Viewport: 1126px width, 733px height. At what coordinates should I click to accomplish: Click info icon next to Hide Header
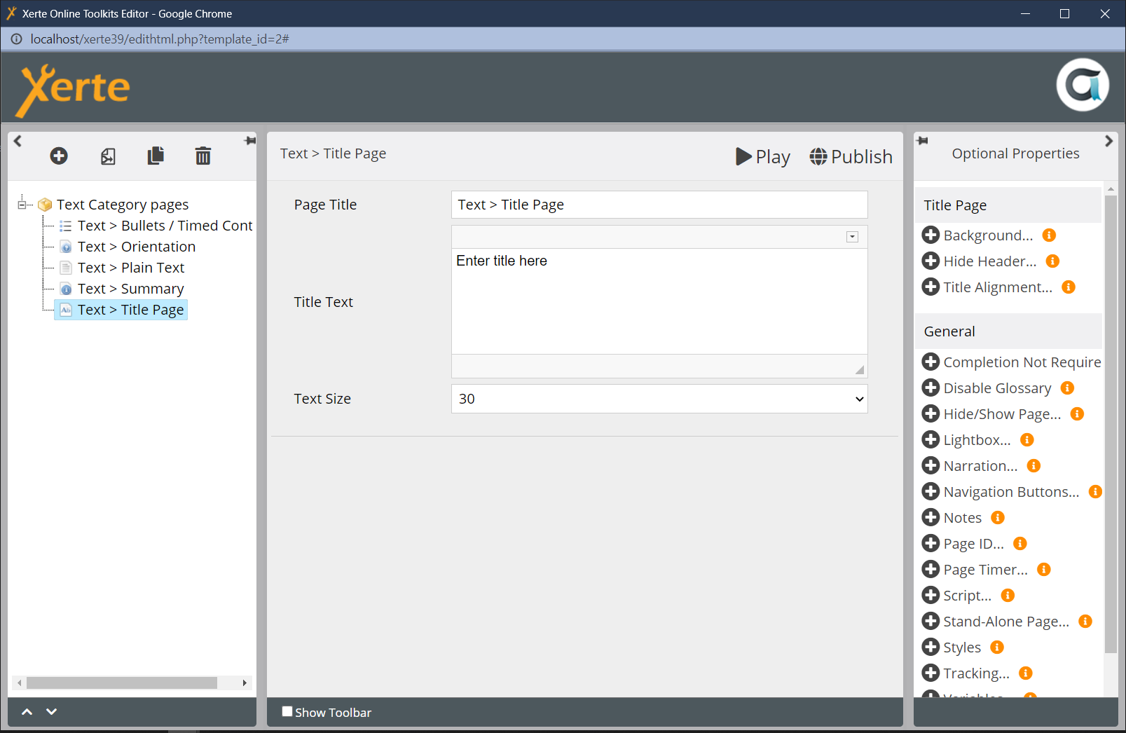pyautogui.click(x=1052, y=261)
